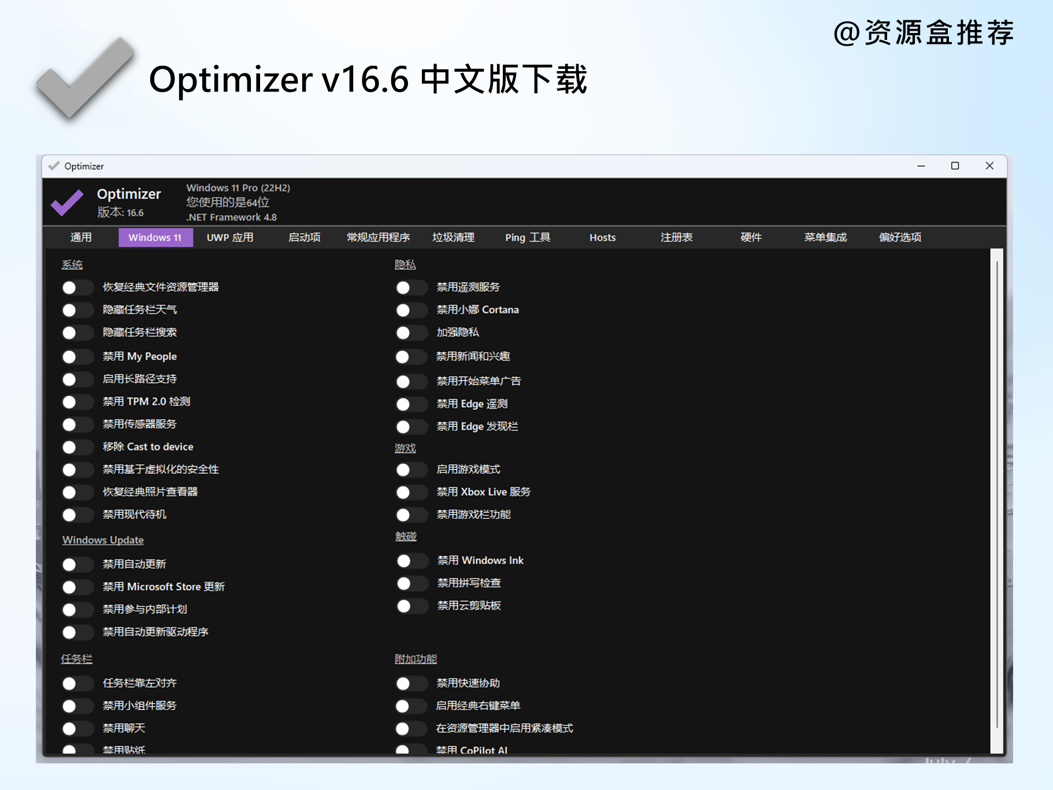Turn on 启用经典右键菜单
Image resolution: width=1053 pixels, height=790 pixels.
[411, 706]
